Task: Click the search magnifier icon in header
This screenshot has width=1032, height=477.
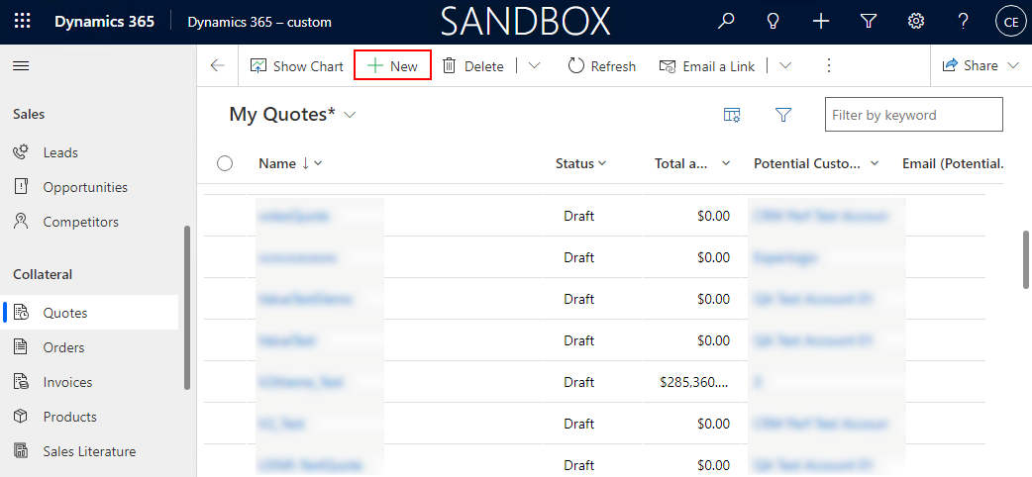Action: tap(725, 22)
